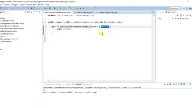The height and width of the screenshot is (108, 192).
Task: Toggle Scheduled view in Task List toolbar
Action: click(183, 15)
